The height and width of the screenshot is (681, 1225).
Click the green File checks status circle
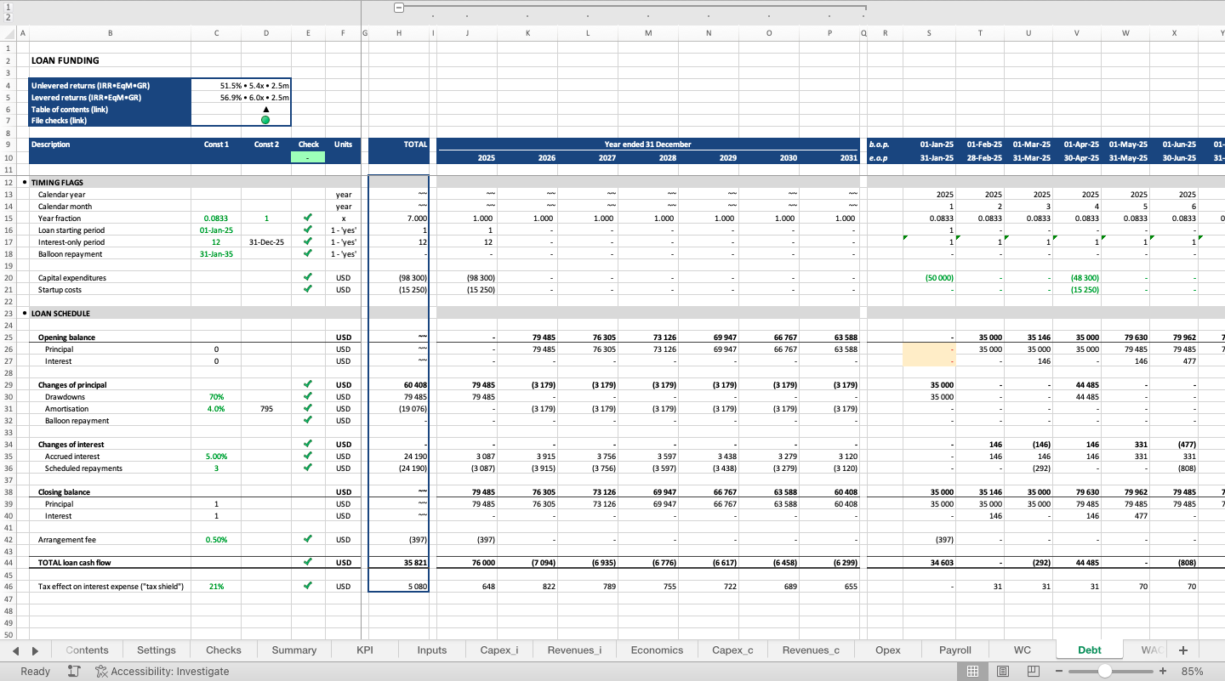tap(266, 121)
